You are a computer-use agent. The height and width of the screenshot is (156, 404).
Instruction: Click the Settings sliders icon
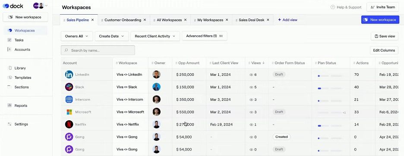[x=10, y=124]
